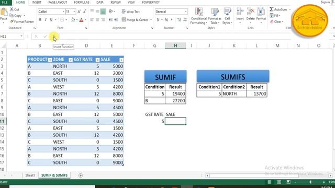335x188 pixels.
Task: Switch to the PAGE LAYOUT ribbon tab
Action: click(x=58, y=2)
